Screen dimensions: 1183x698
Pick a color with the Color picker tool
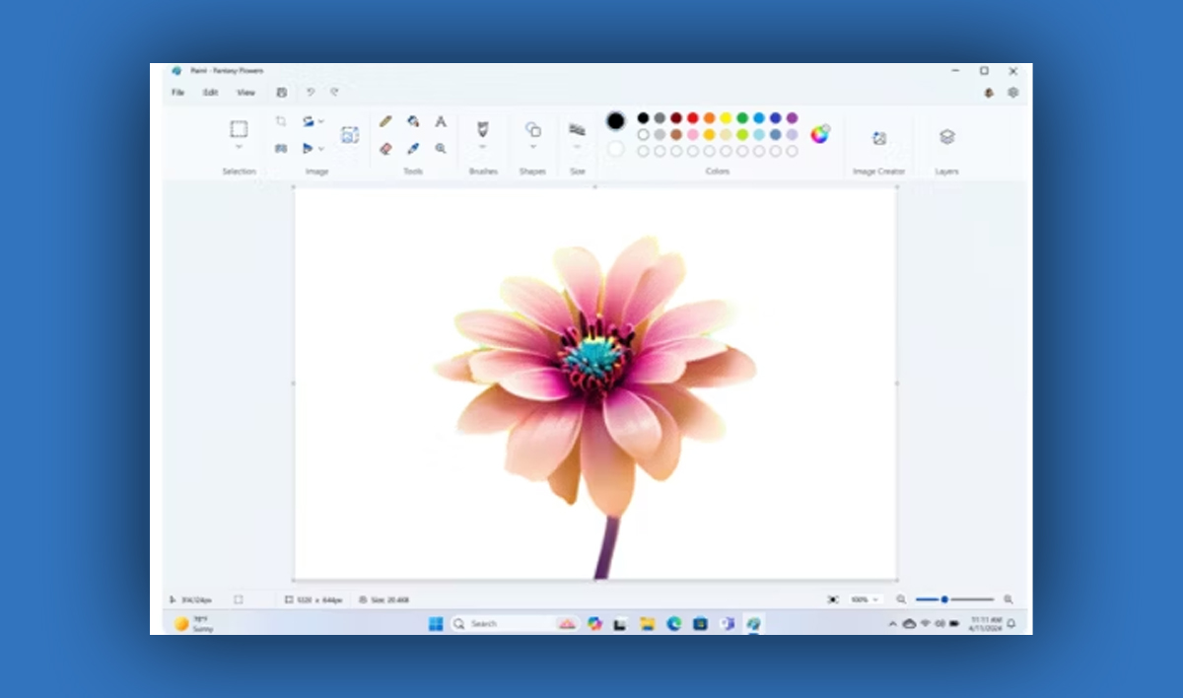point(413,148)
